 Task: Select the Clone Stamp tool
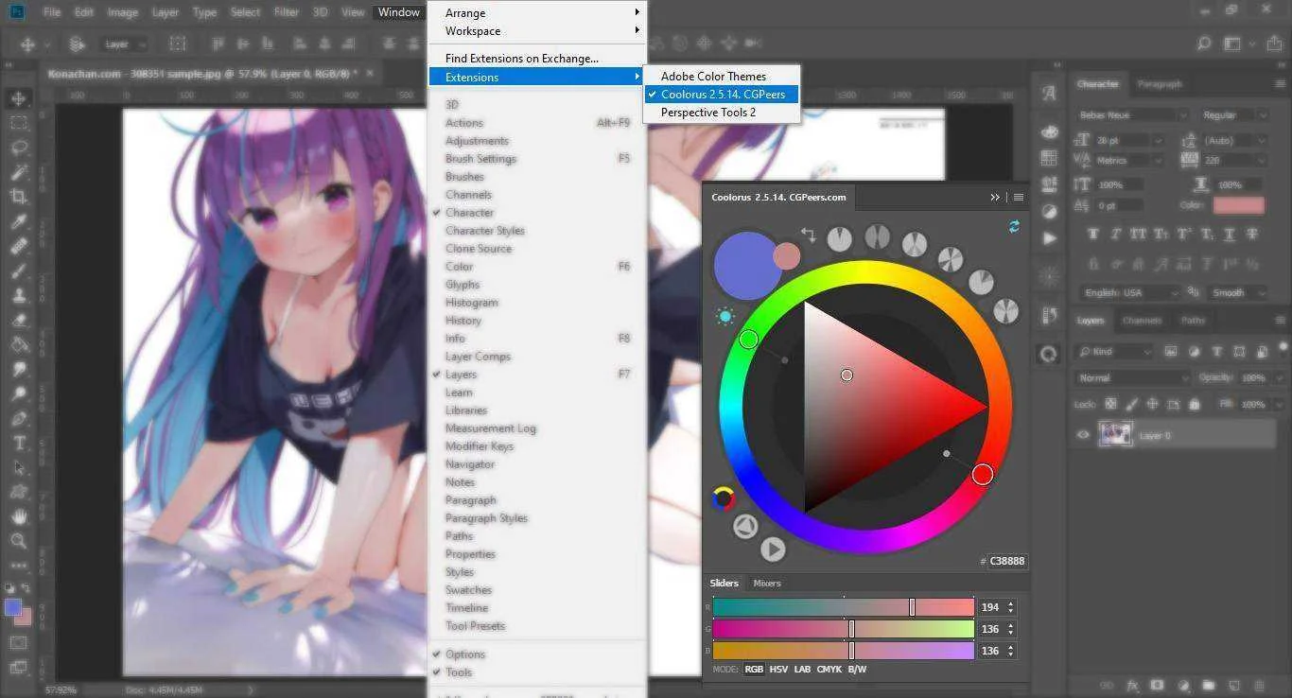[18, 295]
